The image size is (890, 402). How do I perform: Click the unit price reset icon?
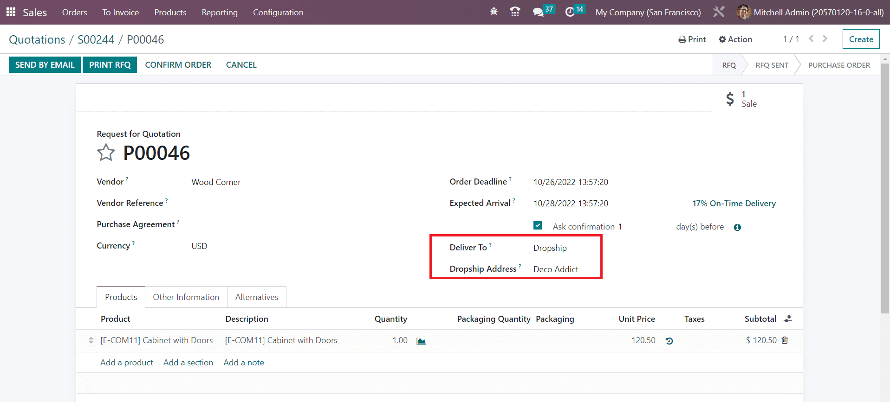[669, 341]
